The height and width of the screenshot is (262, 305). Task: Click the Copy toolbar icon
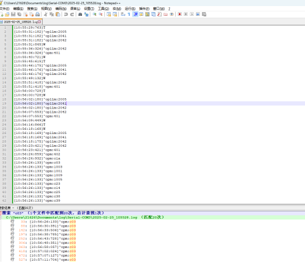52,14
